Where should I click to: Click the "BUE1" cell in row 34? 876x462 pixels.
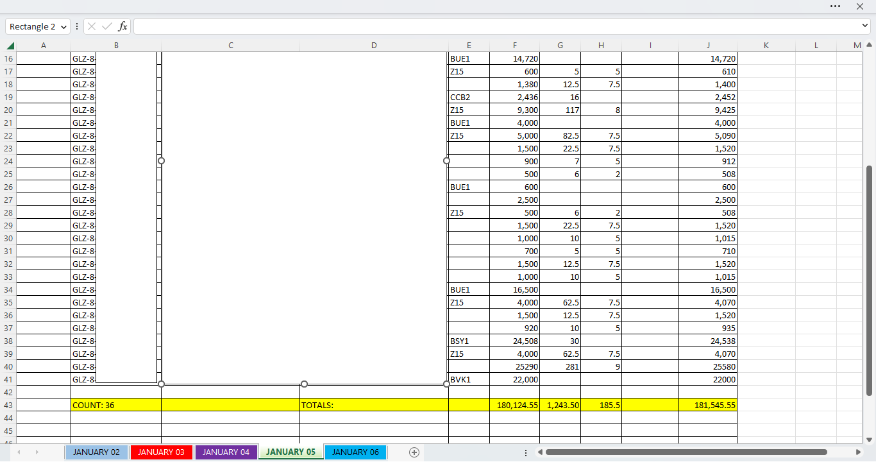(x=469, y=289)
